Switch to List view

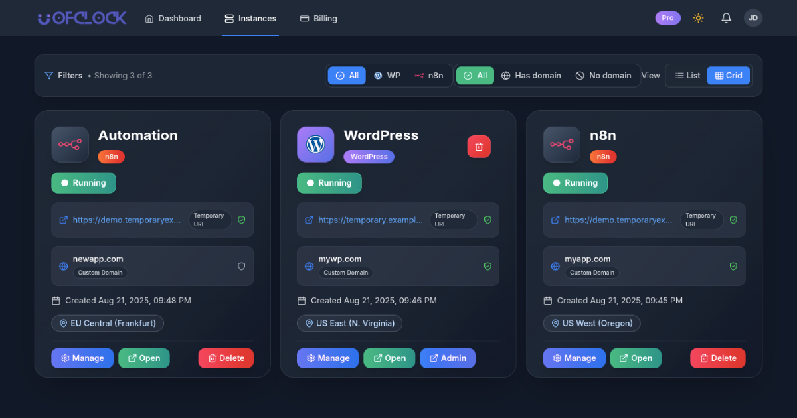[687, 76]
